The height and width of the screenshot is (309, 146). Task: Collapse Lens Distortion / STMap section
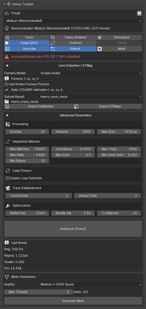point(7,66)
